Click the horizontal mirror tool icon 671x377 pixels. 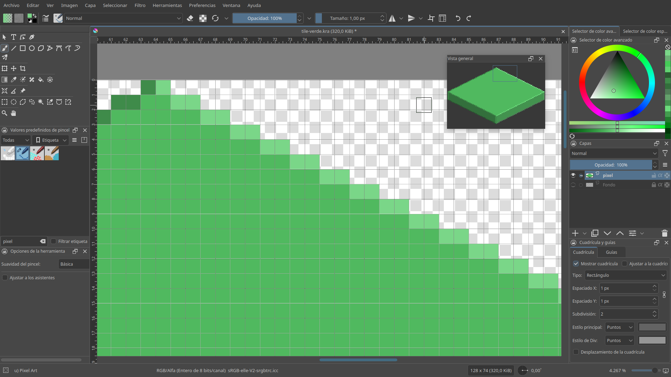pyautogui.click(x=392, y=18)
